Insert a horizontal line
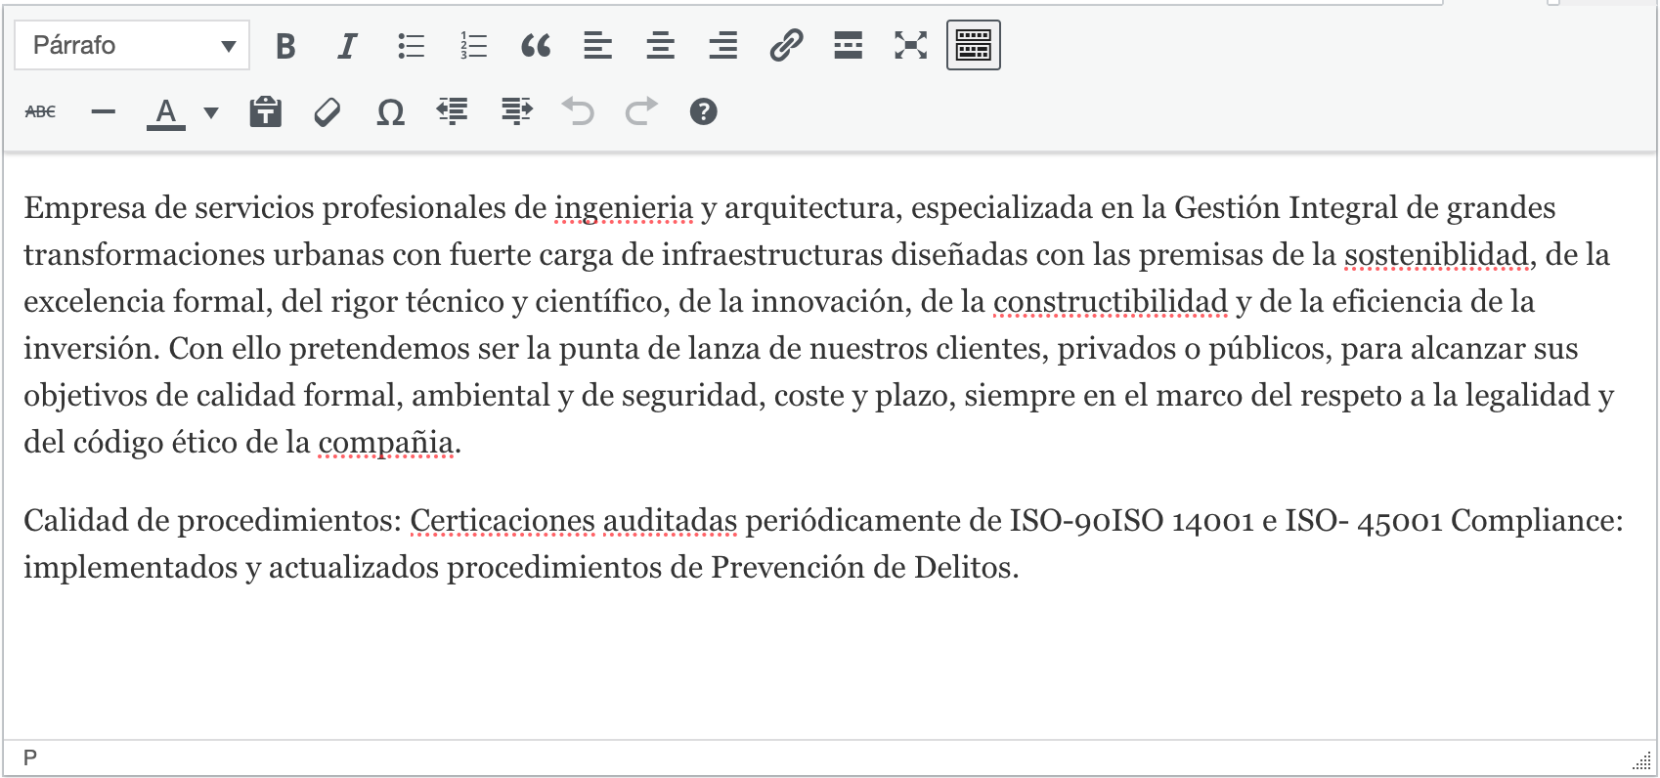This screenshot has width=1660, height=778. (103, 111)
